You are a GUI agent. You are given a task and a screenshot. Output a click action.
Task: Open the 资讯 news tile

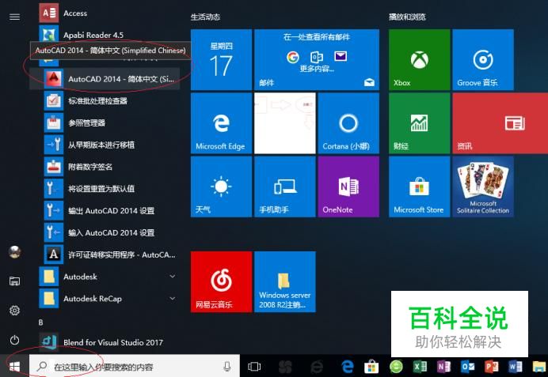[500, 123]
